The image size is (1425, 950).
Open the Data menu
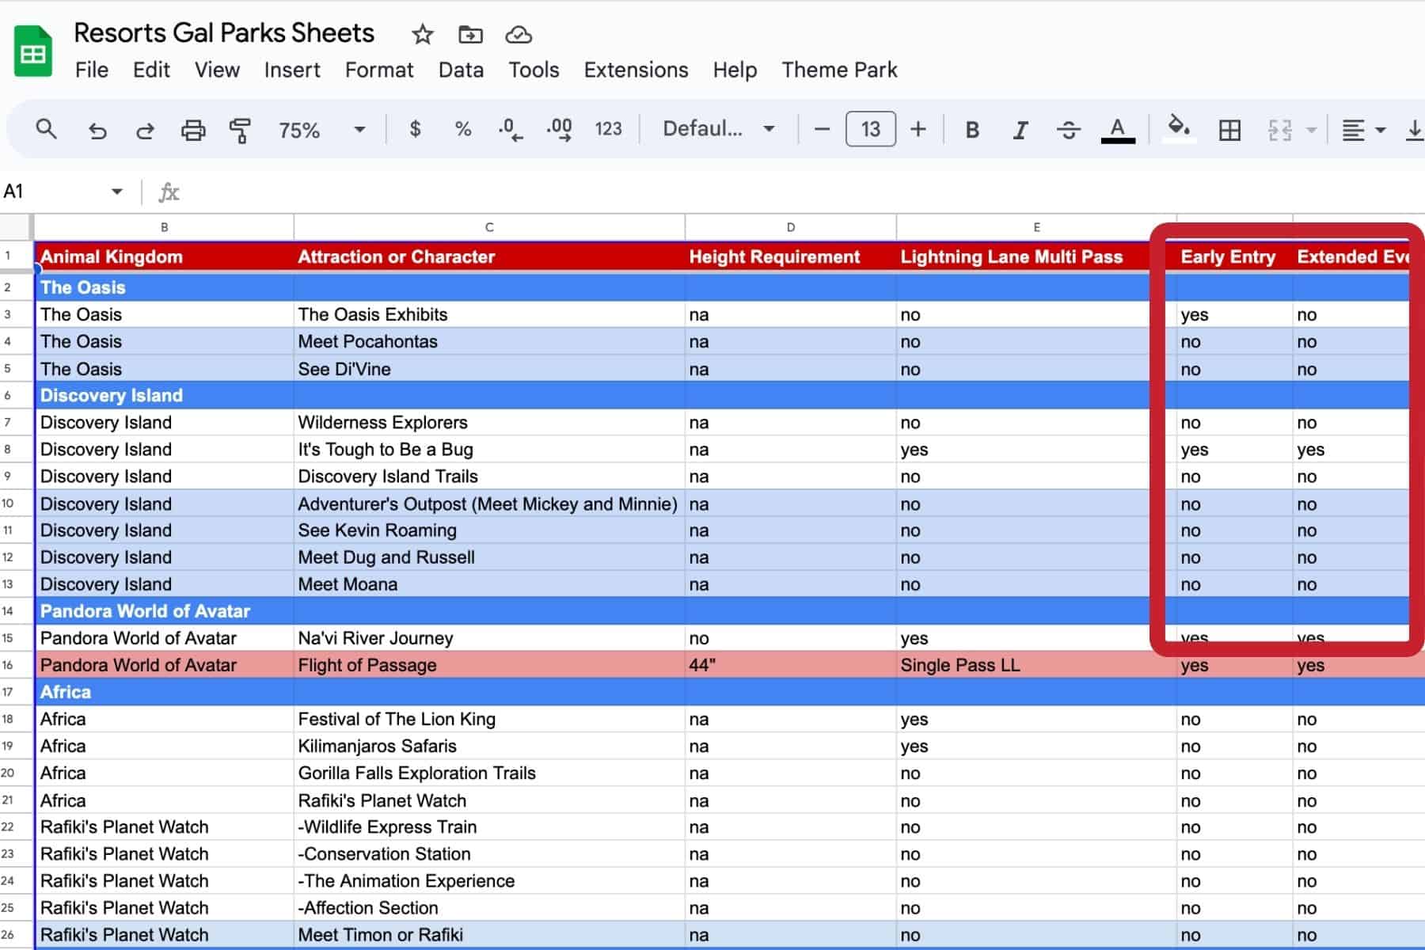(x=461, y=70)
